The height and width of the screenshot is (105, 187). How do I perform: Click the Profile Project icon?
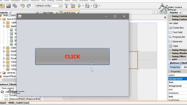click(x=96, y=6)
